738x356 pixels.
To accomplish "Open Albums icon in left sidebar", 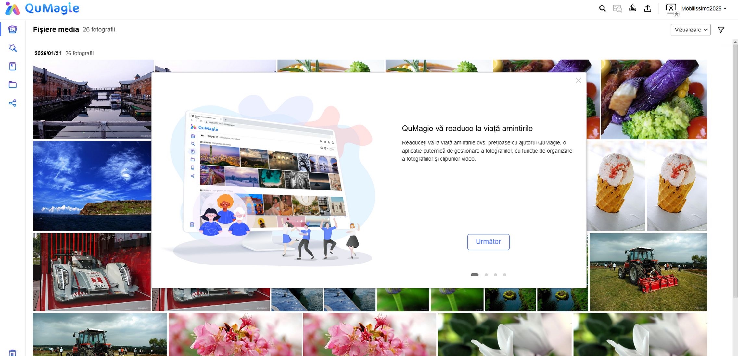I will pos(13,67).
